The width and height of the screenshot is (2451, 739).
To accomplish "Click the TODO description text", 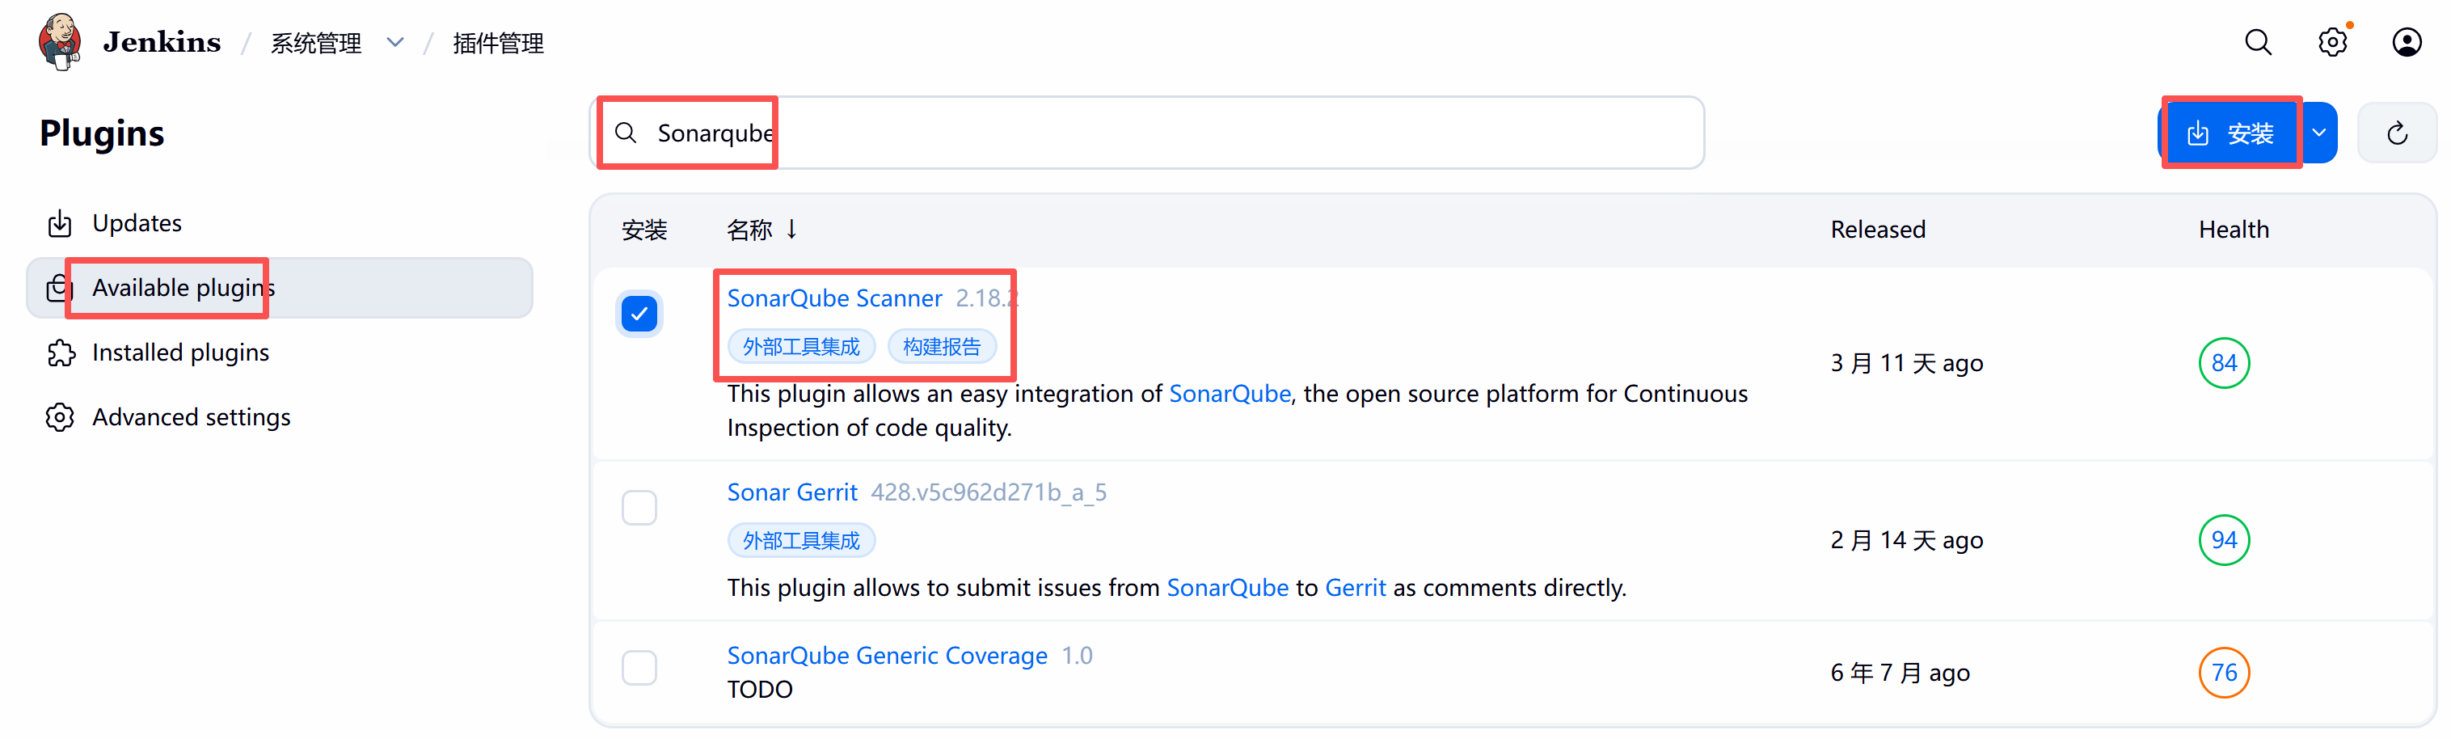I will [x=759, y=690].
